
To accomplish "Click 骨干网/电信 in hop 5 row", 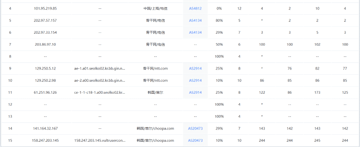I will click(x=155, y=20).
